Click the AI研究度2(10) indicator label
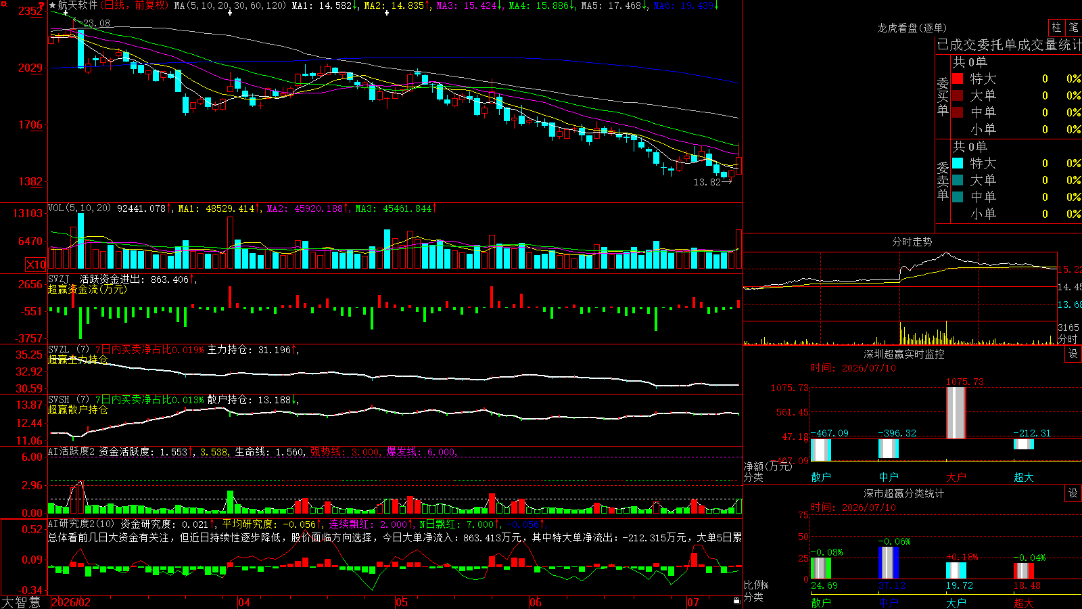This screenshot has height=609, width=1082. pos(81,524)
